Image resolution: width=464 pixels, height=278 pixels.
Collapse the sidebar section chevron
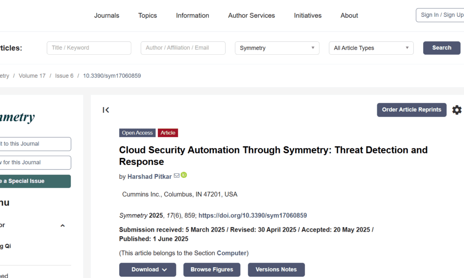click(63, 226)
